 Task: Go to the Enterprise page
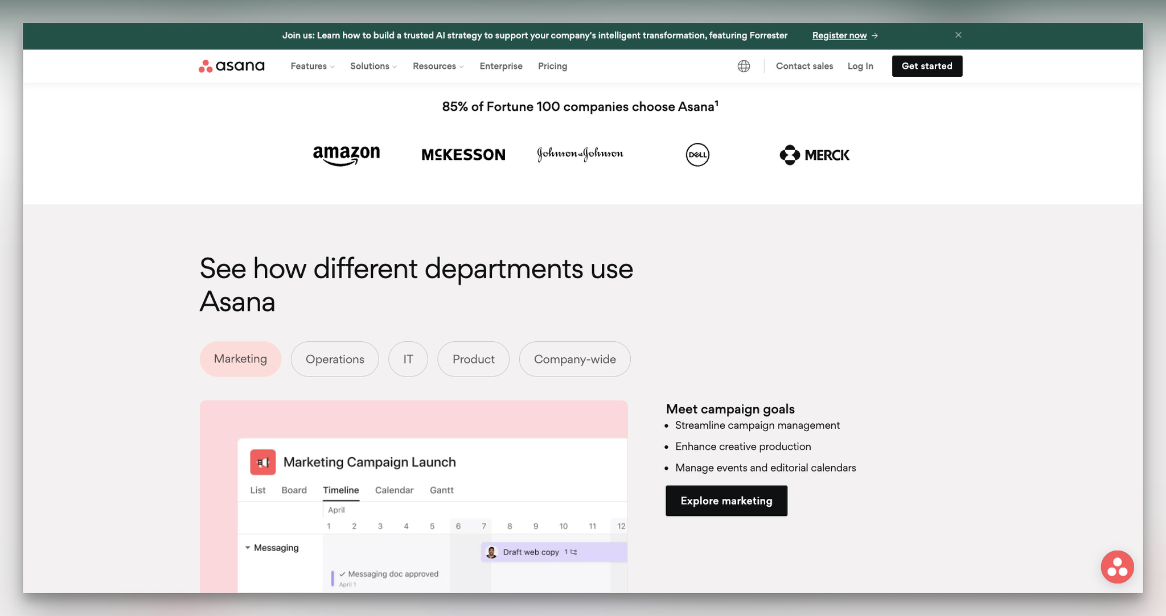[501, 66]
